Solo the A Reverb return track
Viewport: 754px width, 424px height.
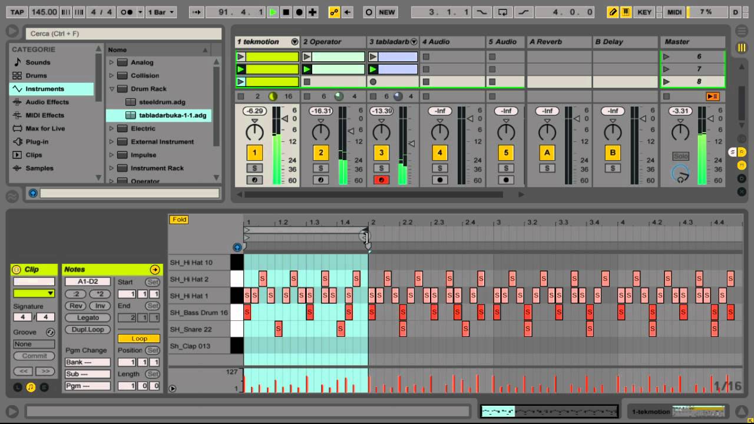[547, 168]
